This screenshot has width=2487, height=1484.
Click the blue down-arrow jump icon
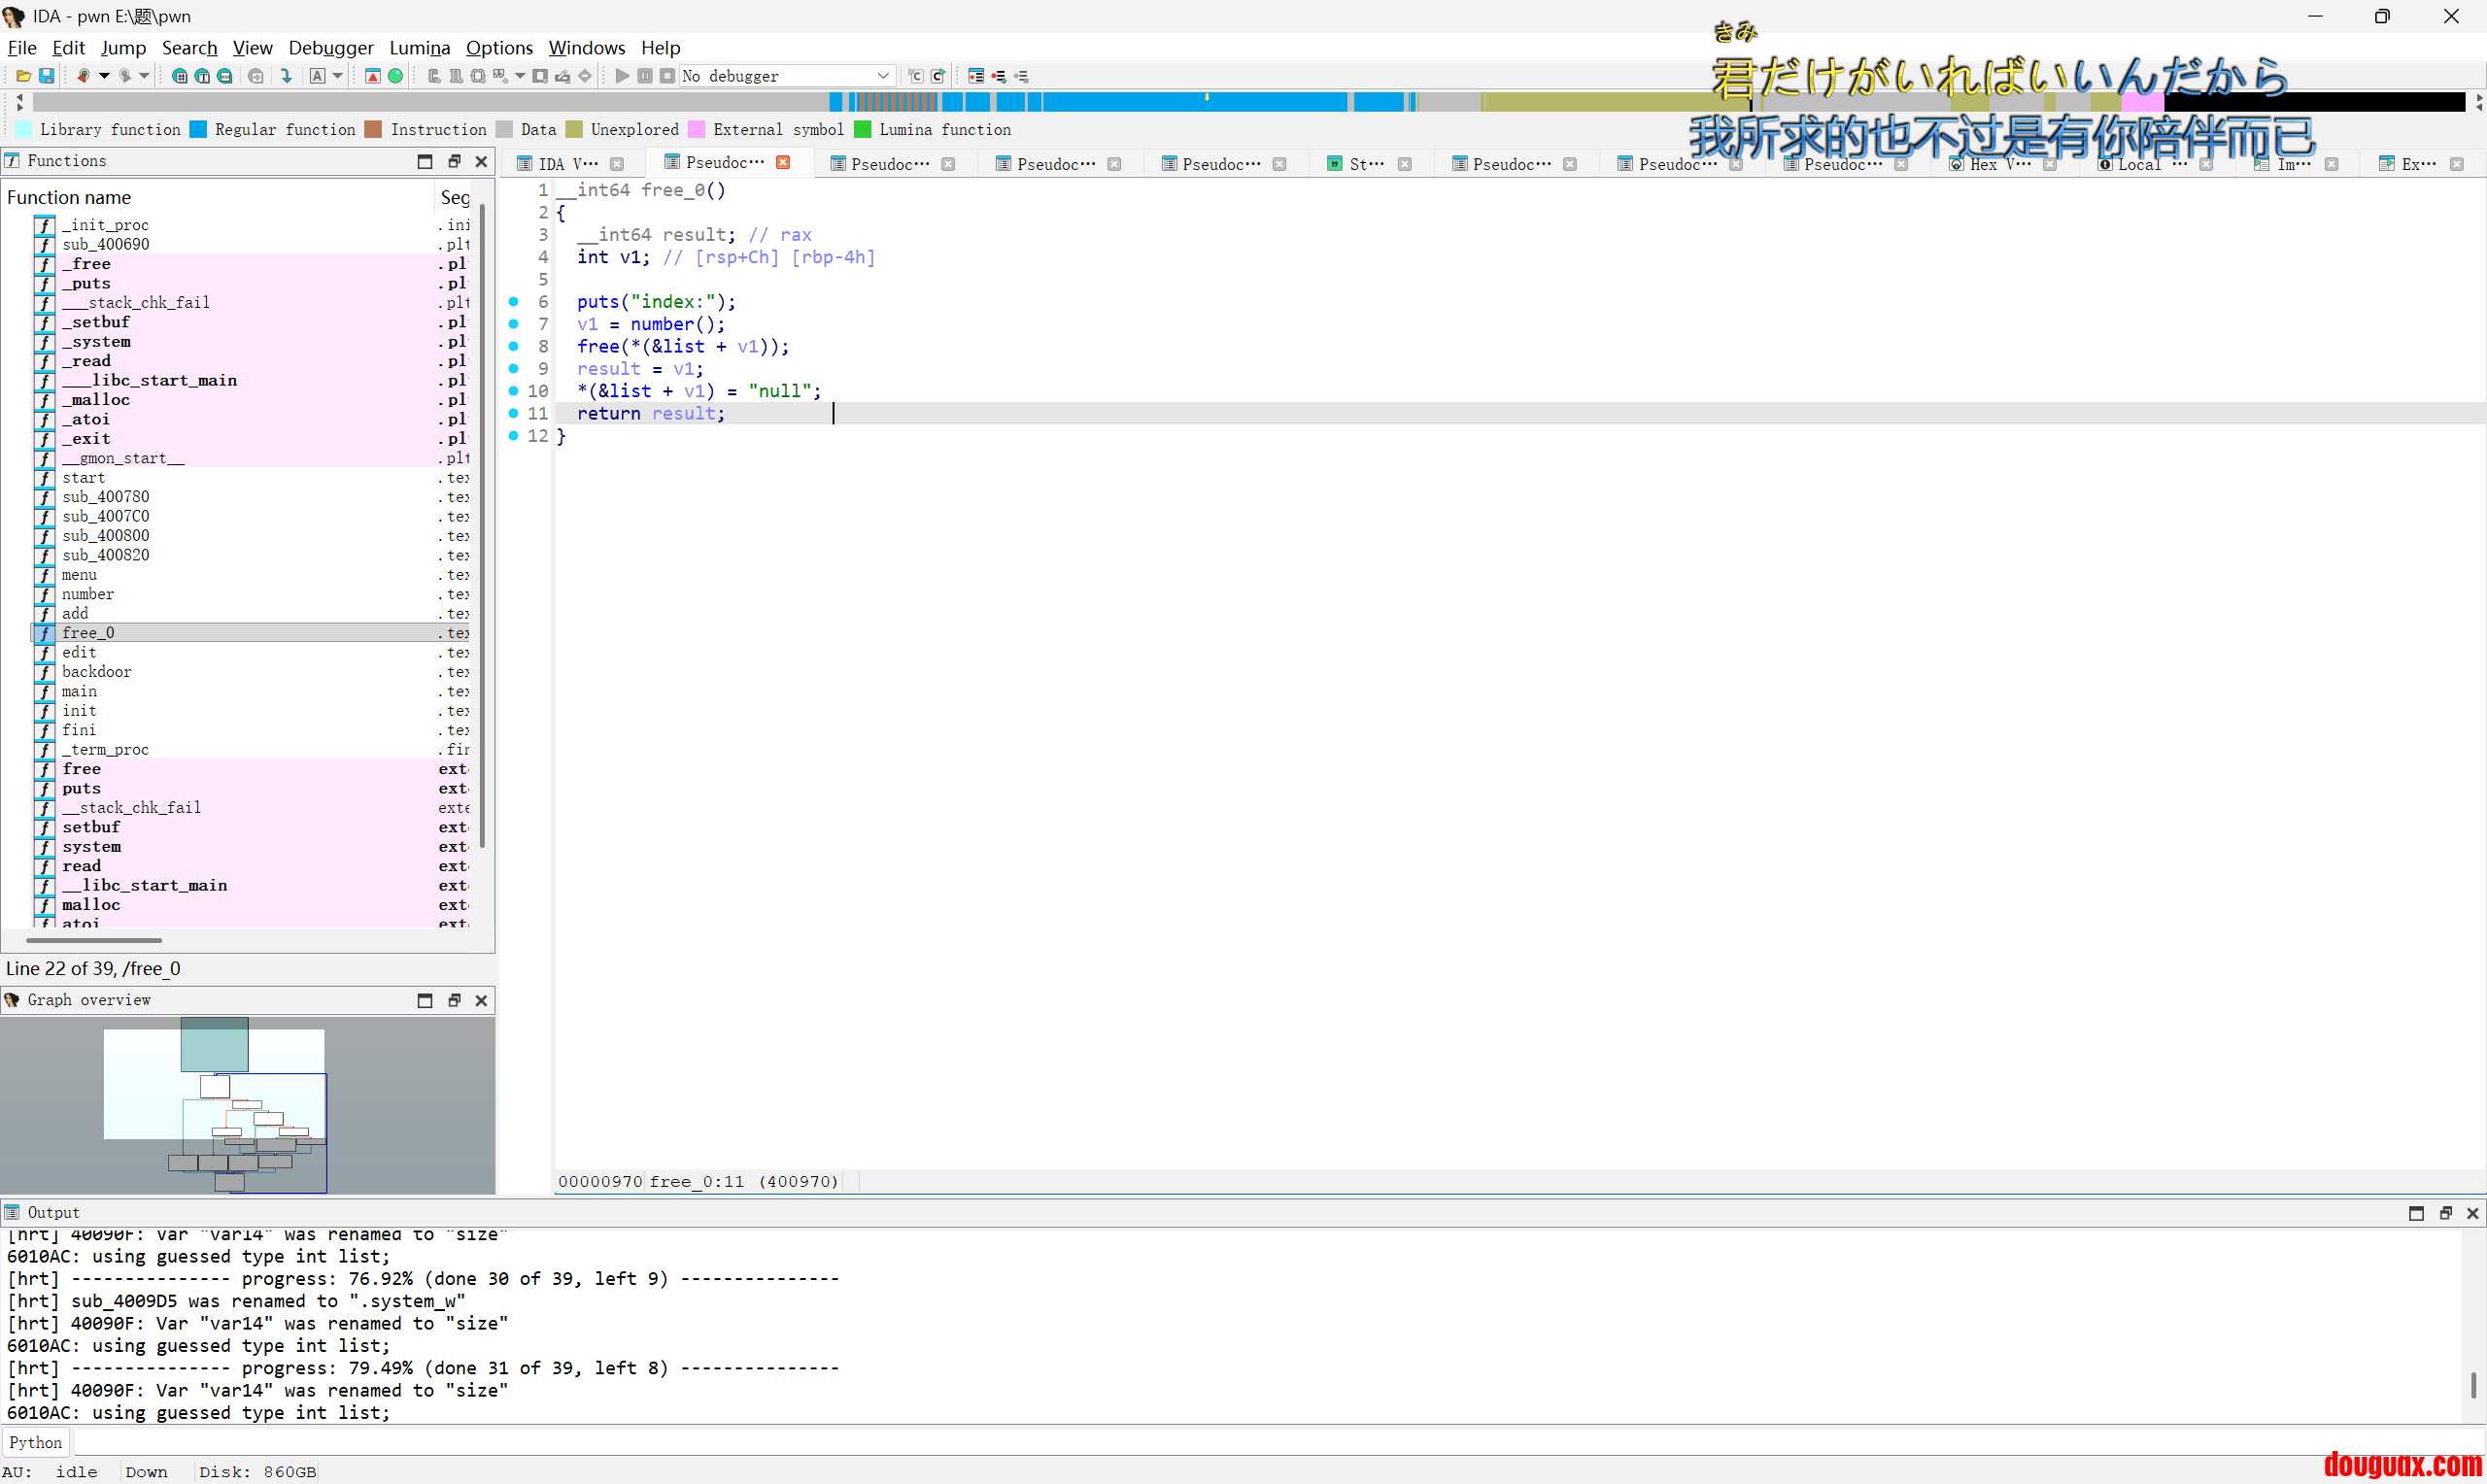tap(286, 76)
